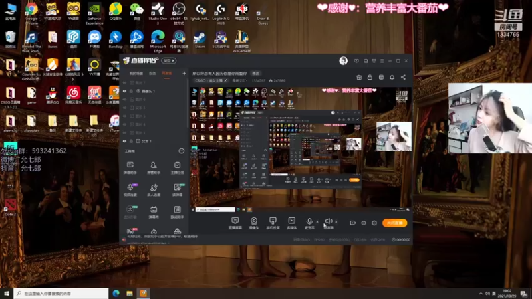
Task: Mute the 扬声器 speaker icon
Action: (x=328, y=222)
